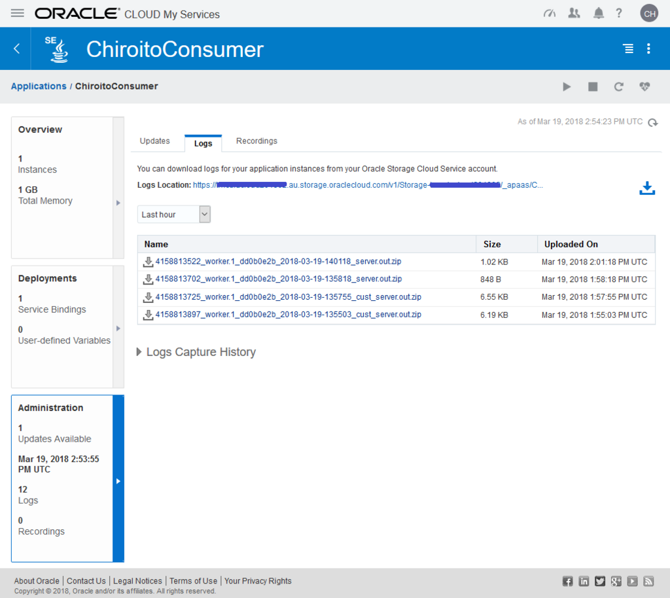Click the 848 B size cell
670x598 pixels.
[x=490, y=279]
